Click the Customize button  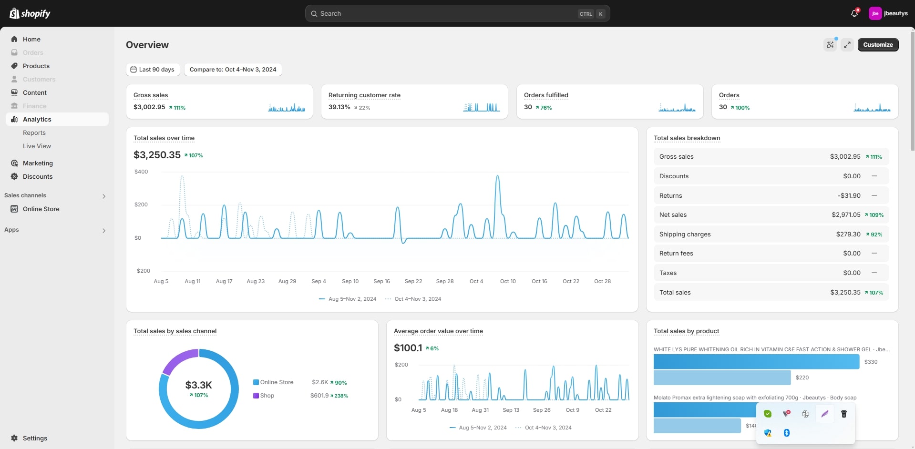[878, 45]
